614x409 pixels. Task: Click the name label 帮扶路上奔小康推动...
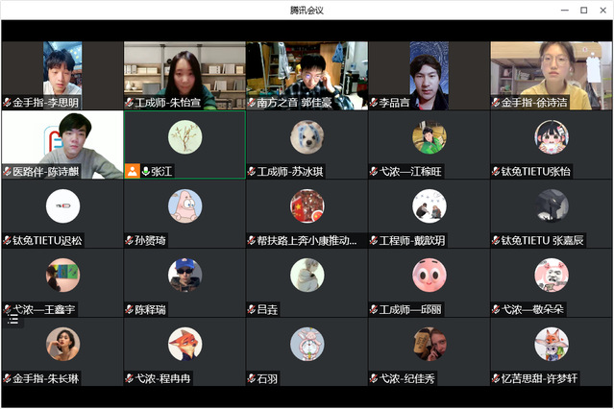307,240
